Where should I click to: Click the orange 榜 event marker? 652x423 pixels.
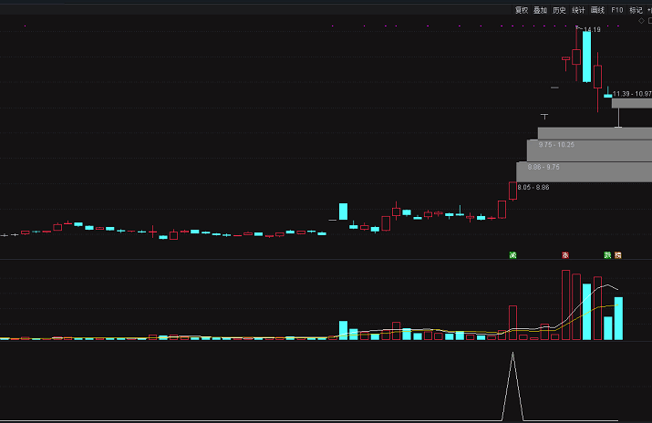(x=618, y=255)
